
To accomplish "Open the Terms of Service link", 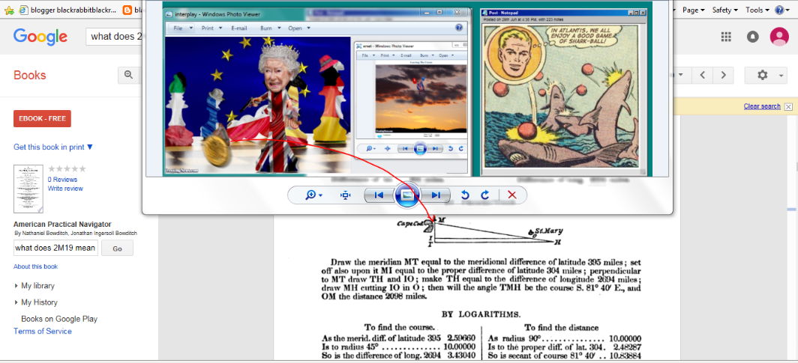I will pyautogui.click(x=42, y=331).
